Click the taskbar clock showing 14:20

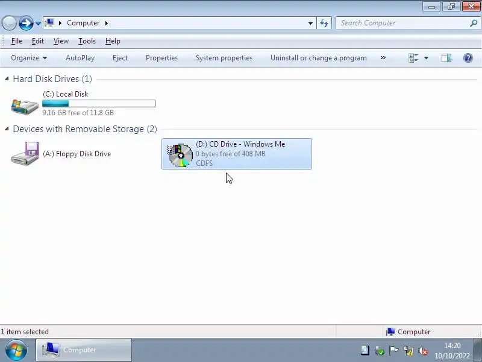[452, 351]
